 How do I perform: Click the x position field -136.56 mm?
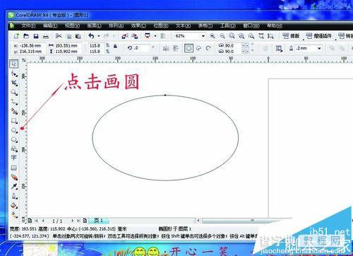point(30,45)
